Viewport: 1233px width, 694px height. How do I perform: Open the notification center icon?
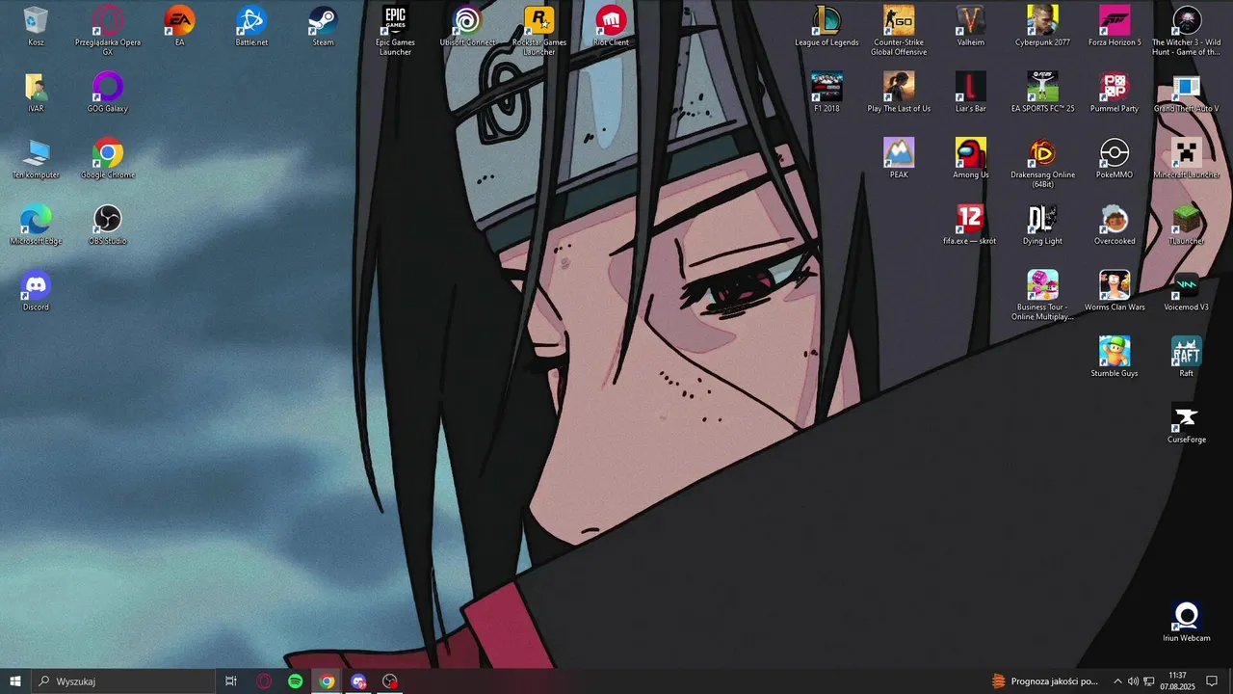tap(1212, 681)
